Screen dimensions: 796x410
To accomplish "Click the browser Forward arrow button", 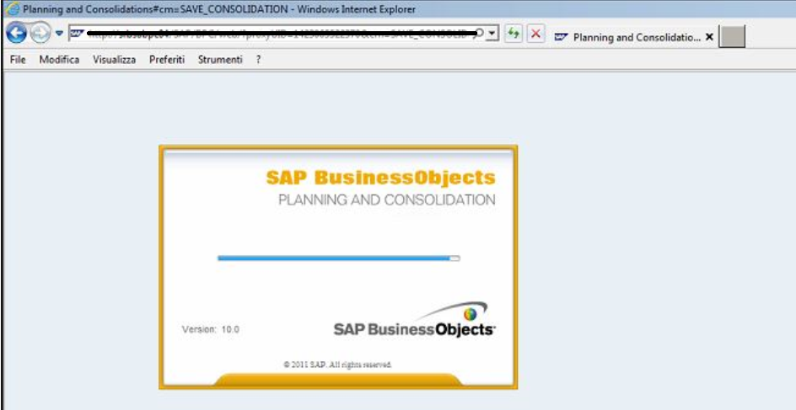I will tap(40, 34).
